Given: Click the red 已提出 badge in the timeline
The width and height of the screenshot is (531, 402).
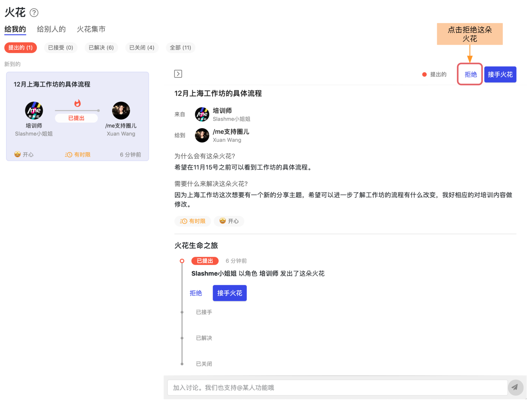Looking at the screenshot, I should [x=205, y=261].
